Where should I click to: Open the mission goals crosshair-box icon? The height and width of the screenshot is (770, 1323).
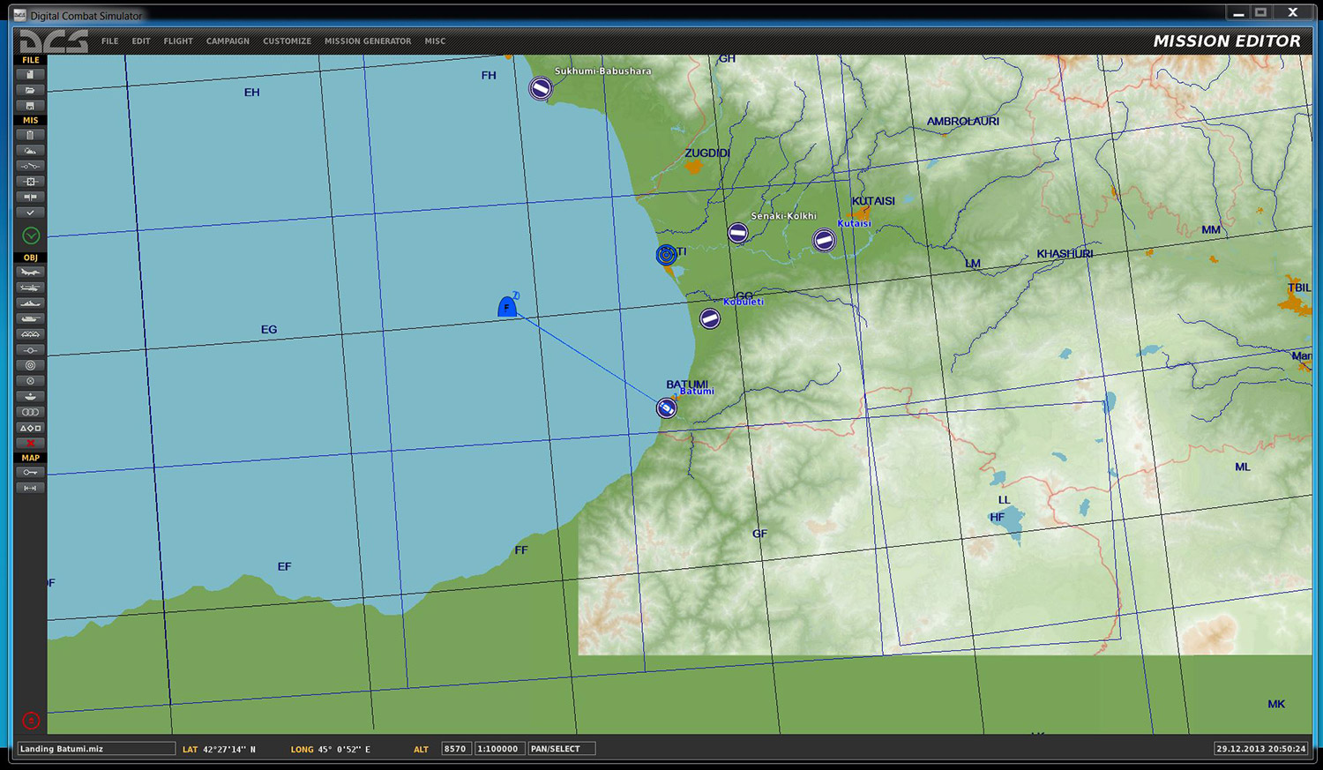[x=30, y=182]
